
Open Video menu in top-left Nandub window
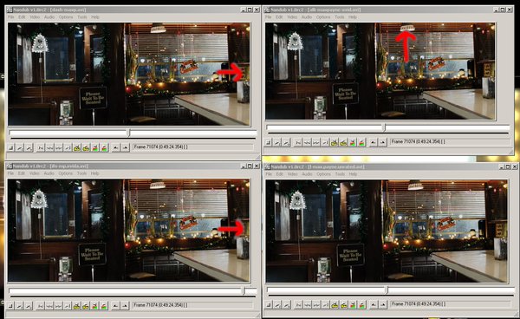(x=35, y=17)
